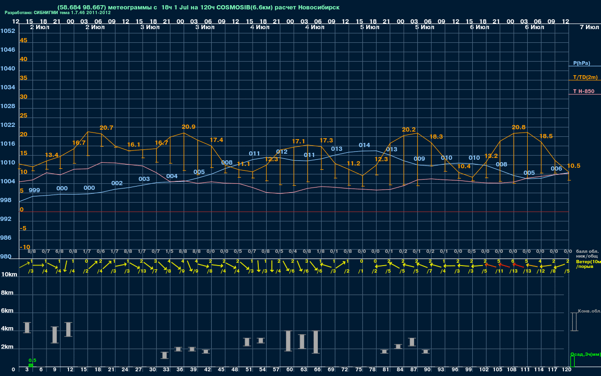Click the 003 pressure label

(x=144, y=179)
